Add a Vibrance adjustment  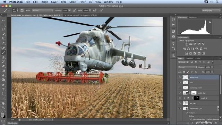click(203, 44)
